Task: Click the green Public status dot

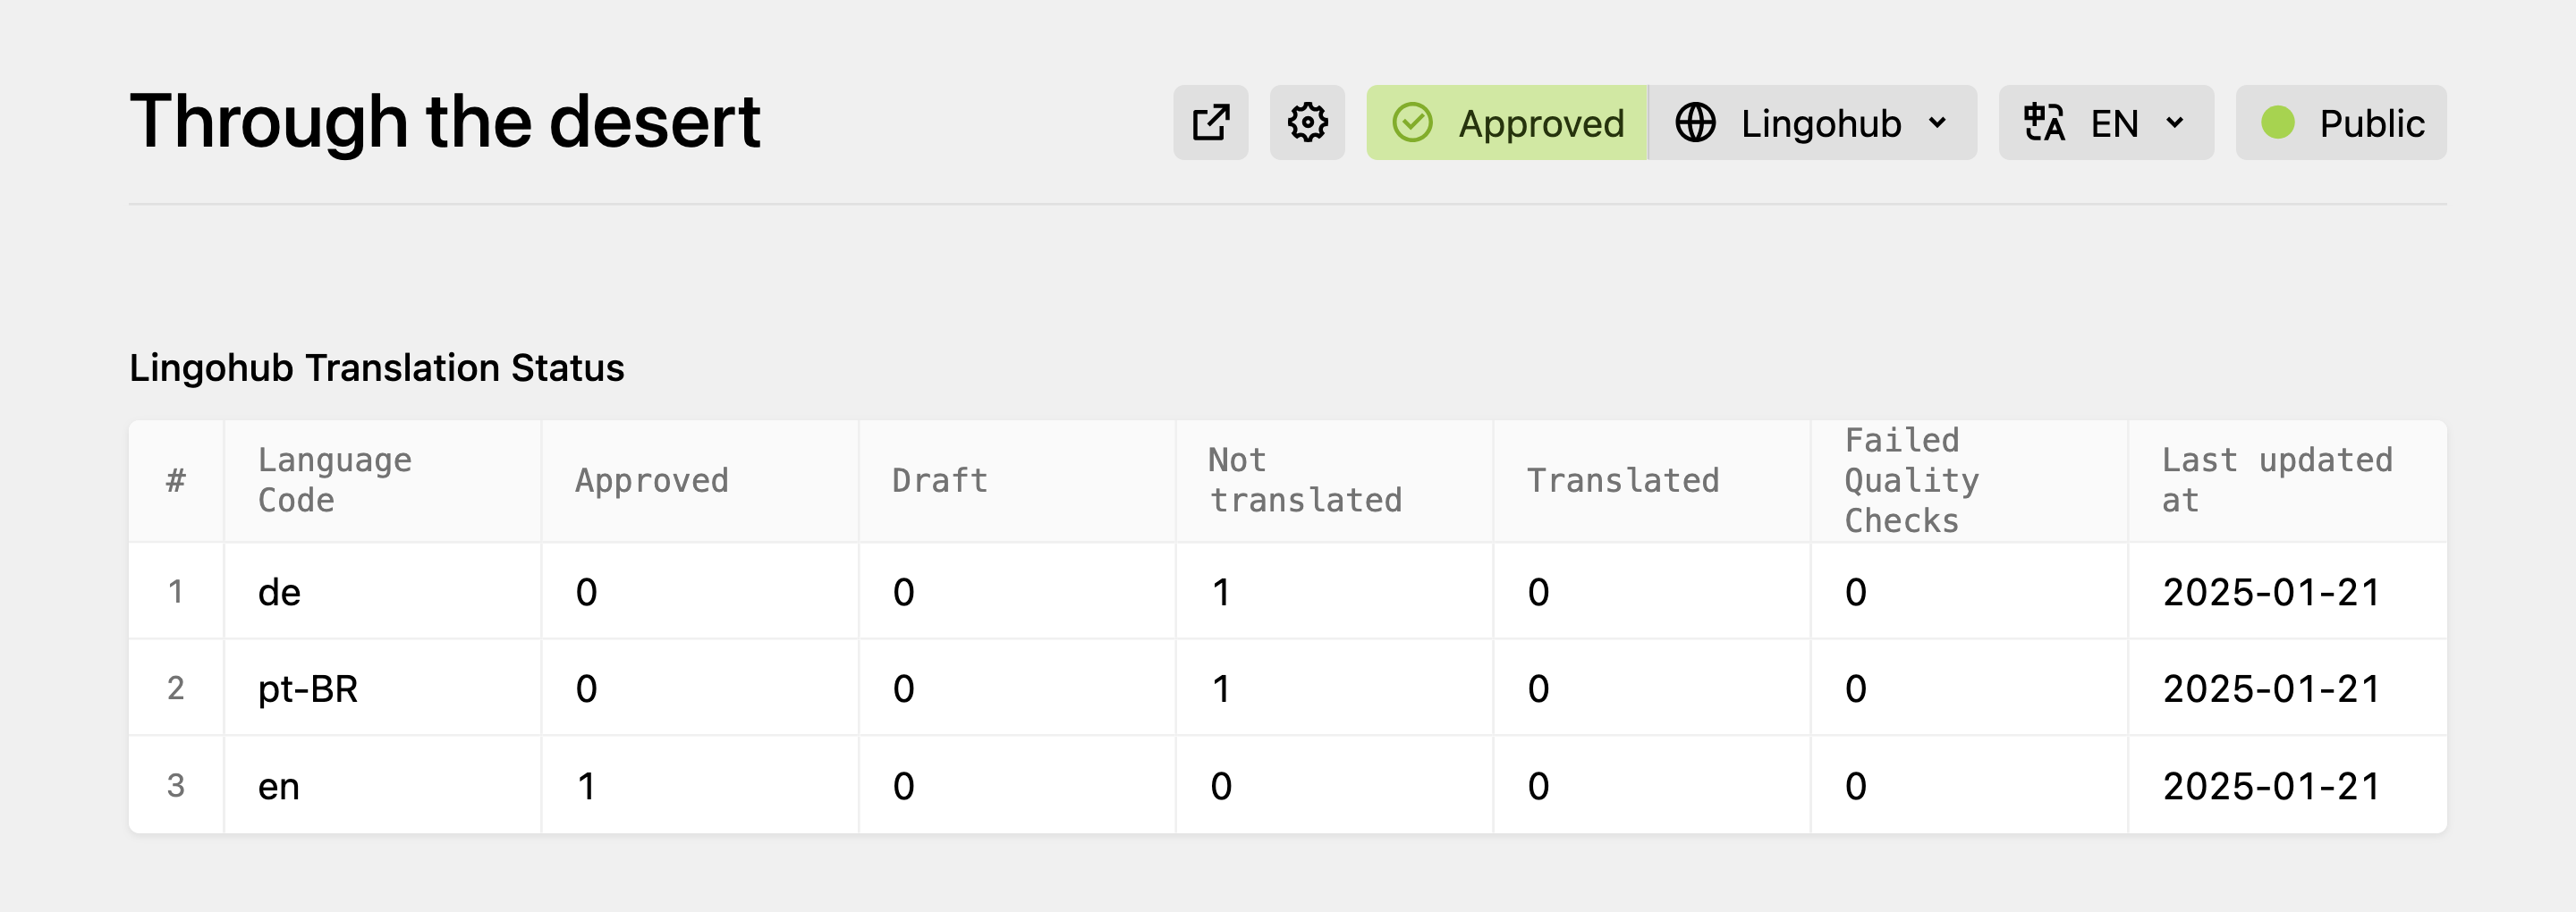Action: (2277, 123)
